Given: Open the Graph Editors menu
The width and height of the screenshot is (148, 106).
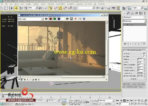Looking at the screenshot, I should point(60,4).
